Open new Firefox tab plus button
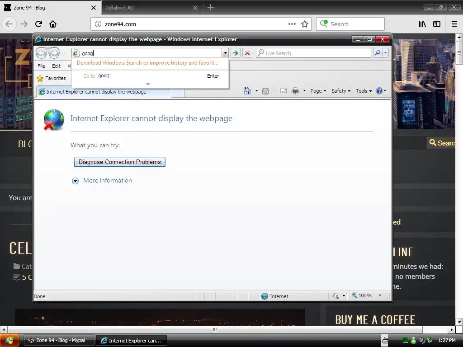The width and height of the screenshot is (463, 347). (211, 7)
